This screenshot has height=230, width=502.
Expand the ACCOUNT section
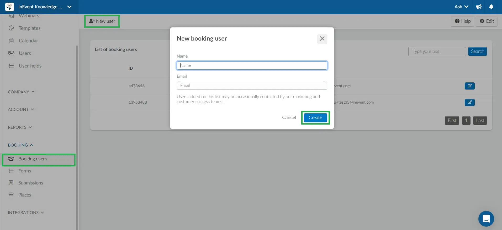point(21,109)
